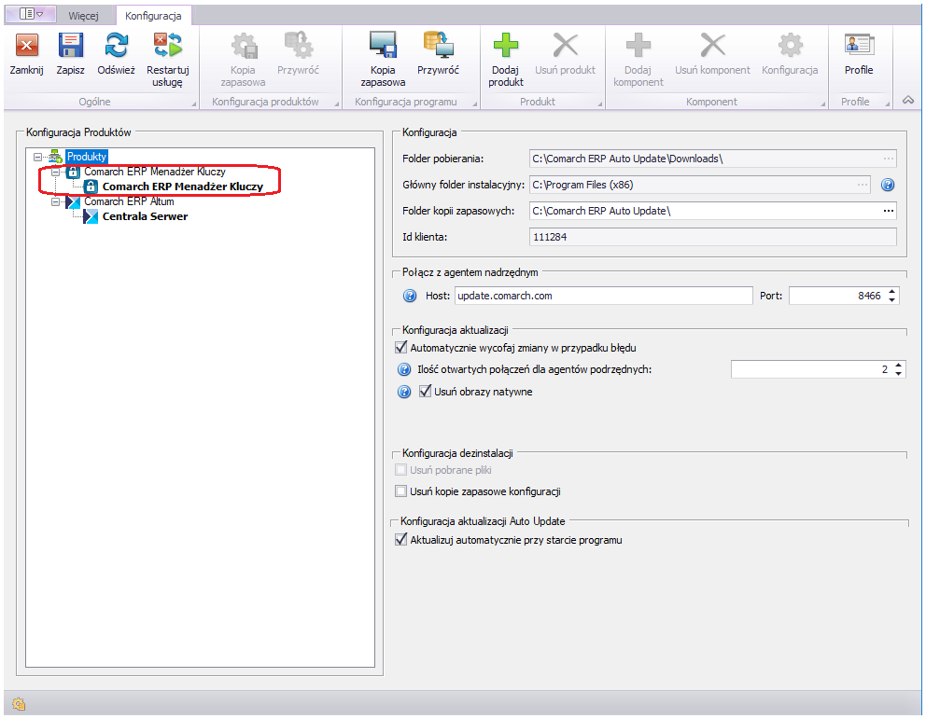Click Restartuj usługę icon

pos(168,46)
